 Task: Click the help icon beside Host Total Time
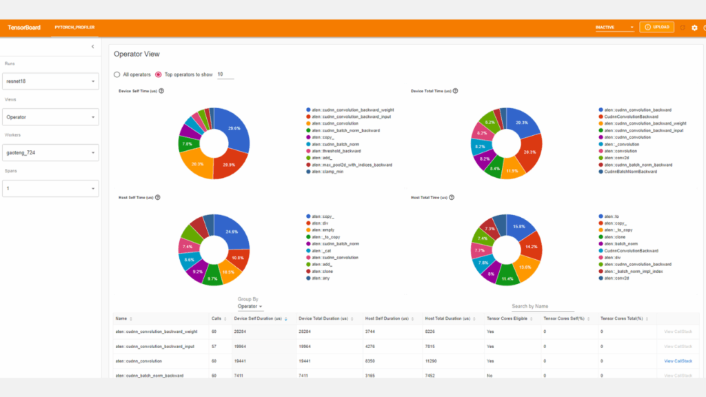[x=452, y=197]
